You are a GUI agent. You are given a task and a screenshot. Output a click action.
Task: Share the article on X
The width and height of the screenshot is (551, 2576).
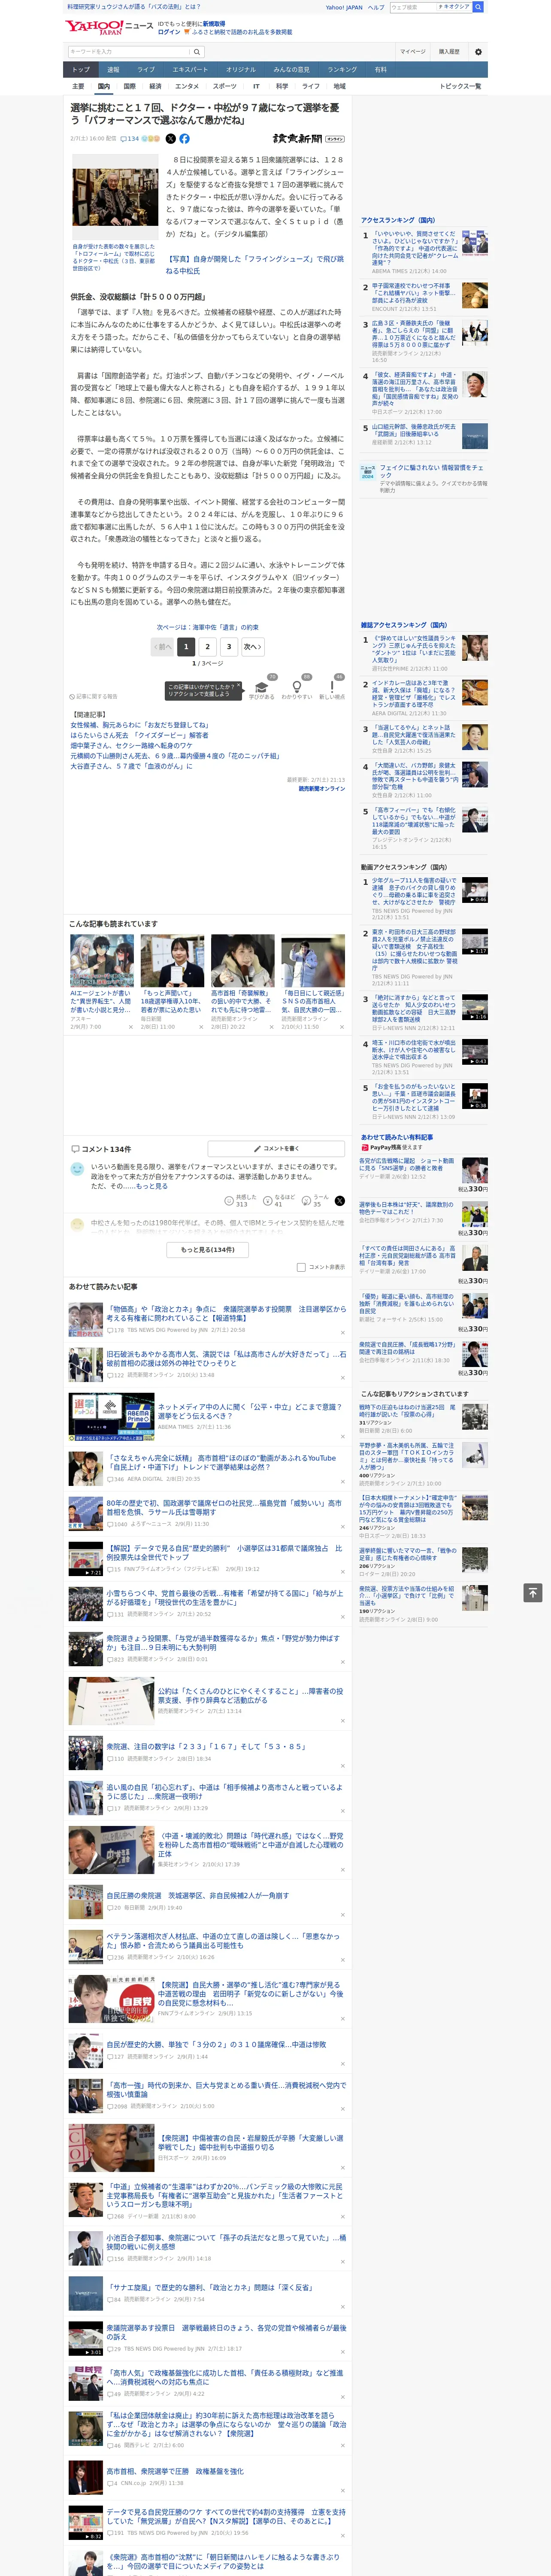[170, 139]
